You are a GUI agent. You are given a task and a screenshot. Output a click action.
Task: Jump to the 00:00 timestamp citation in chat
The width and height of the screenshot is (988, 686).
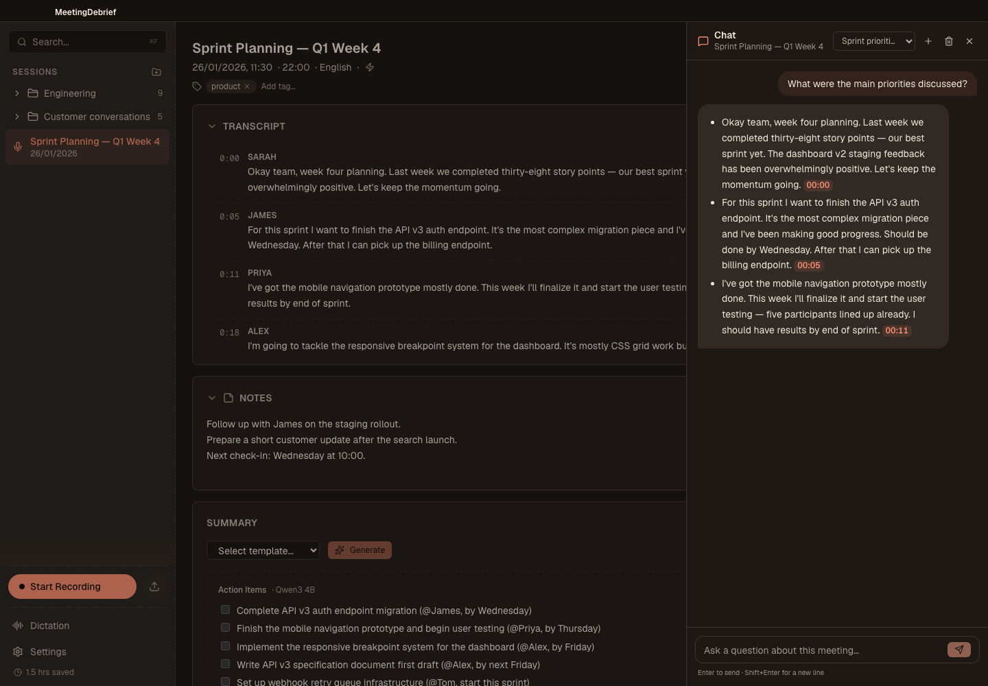[818, 185]
